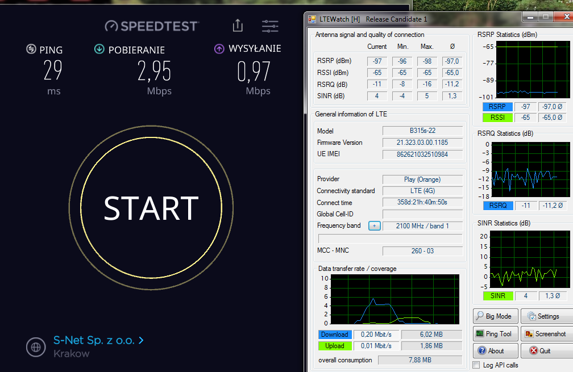Open Big Mode in LTEWatch
The width and height of the screenshot is (573, 372).
(496, 316)
